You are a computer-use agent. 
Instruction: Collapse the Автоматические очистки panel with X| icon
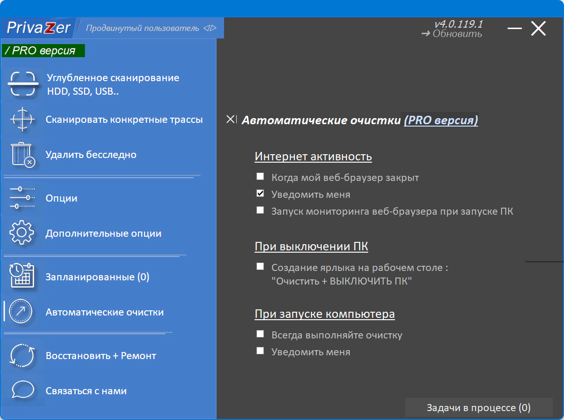click(x=232, y=120)
